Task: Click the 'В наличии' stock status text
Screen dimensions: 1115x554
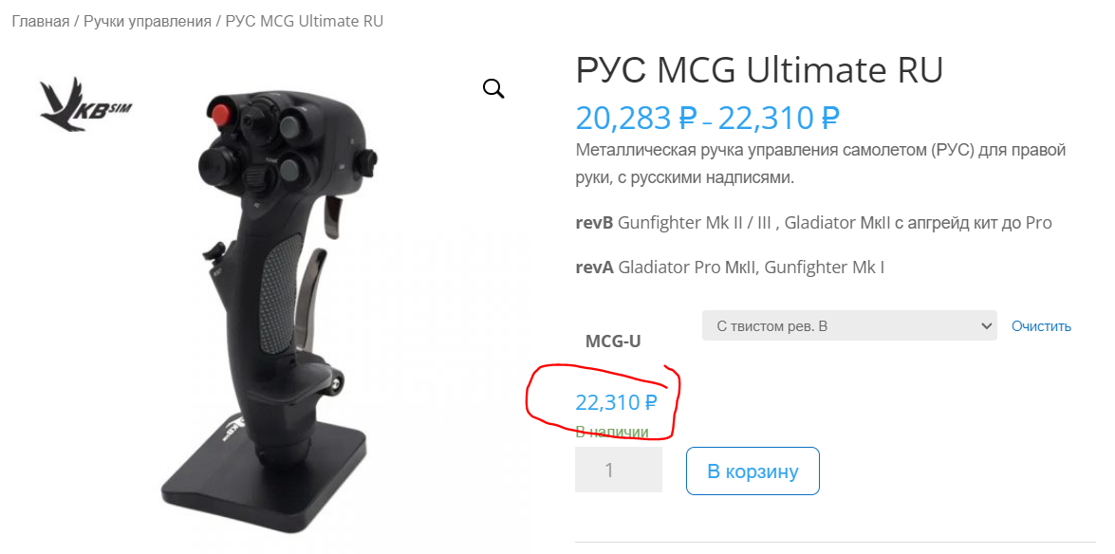Action: point(611,431)
